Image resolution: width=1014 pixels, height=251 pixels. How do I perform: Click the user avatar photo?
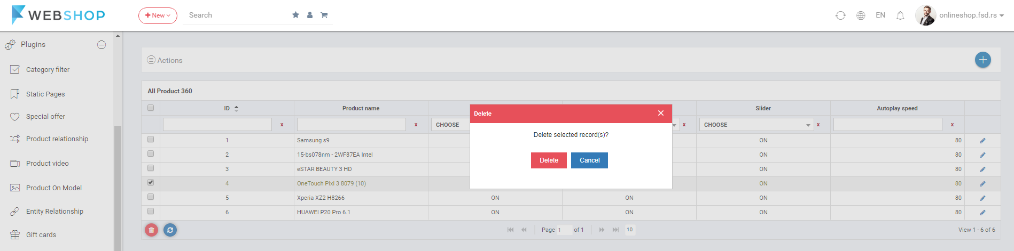pos(925,15)
